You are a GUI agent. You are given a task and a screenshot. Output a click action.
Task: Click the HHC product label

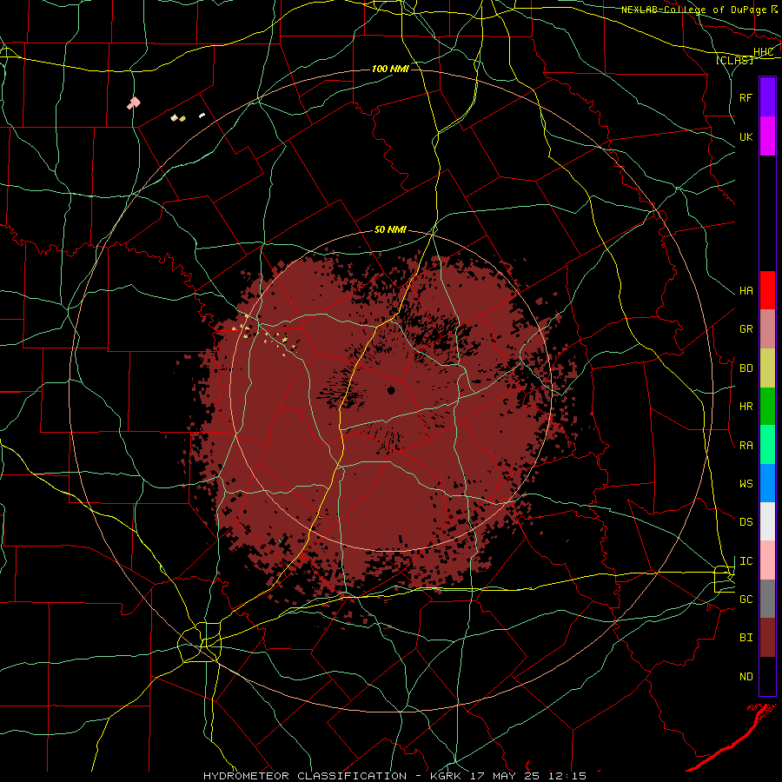click(x=763, y=52)
